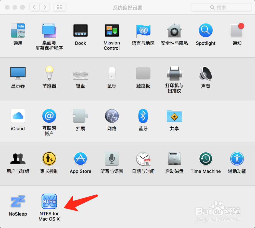The width and height of the screenshot is (255, 228).
Task: Click the zoom window button
Action: [22, 7]
